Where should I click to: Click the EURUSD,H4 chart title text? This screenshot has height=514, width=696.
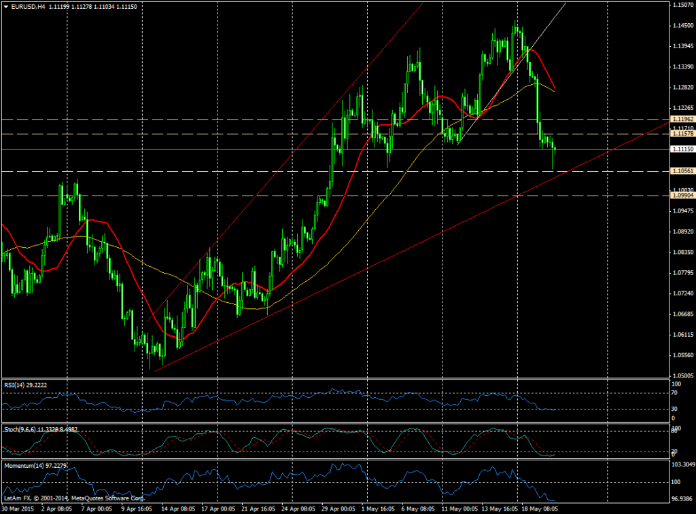click(29, 7)
